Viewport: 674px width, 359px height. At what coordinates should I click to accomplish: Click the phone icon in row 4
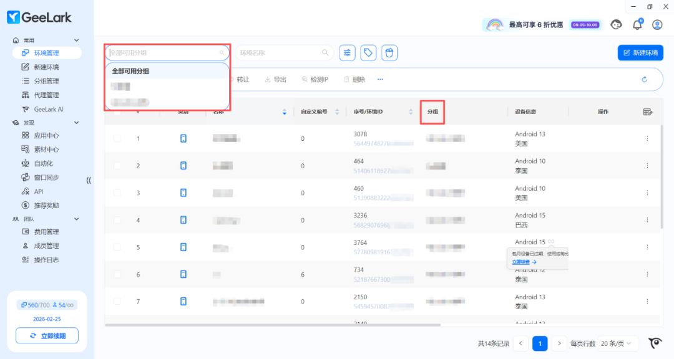pos(183,220)
